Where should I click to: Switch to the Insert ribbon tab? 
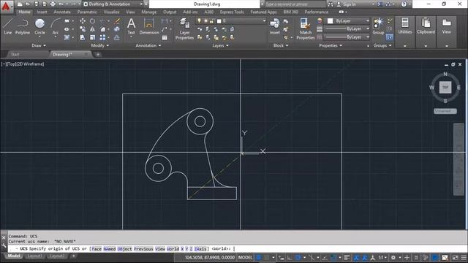pyautogui.click(x=42, y=12)
